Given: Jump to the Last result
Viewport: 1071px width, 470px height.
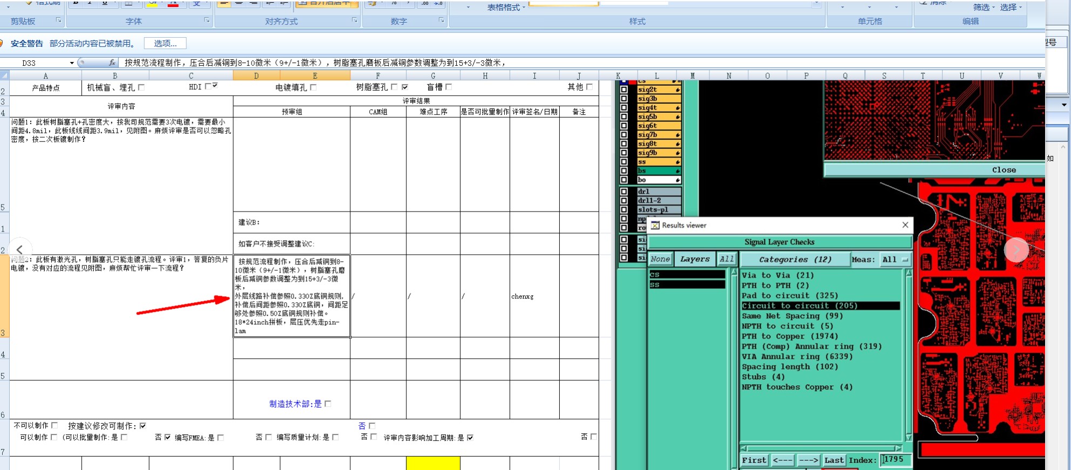Looking at the screenshot, I should click(x=834, y=460).
